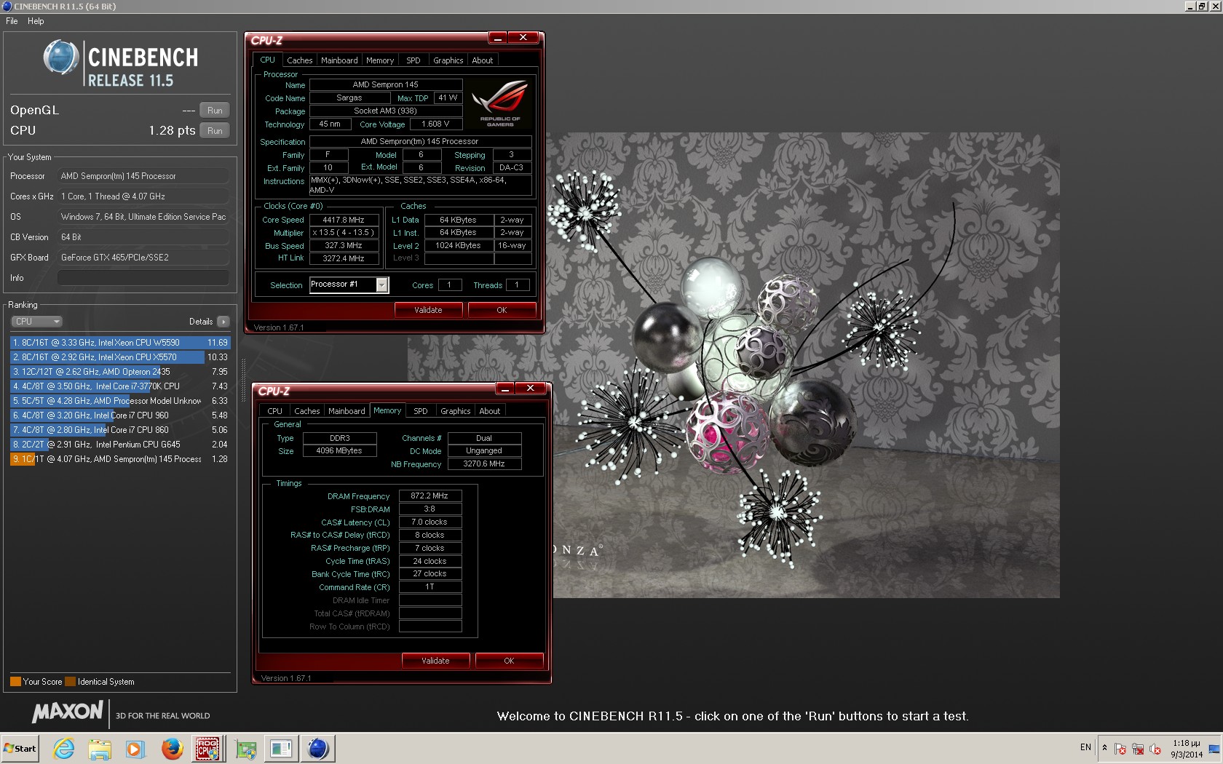Viewport: 1223px width, 764px height.
Task: Close the lower CPU-Z Memory window
Action: click(x=531, y=389)
